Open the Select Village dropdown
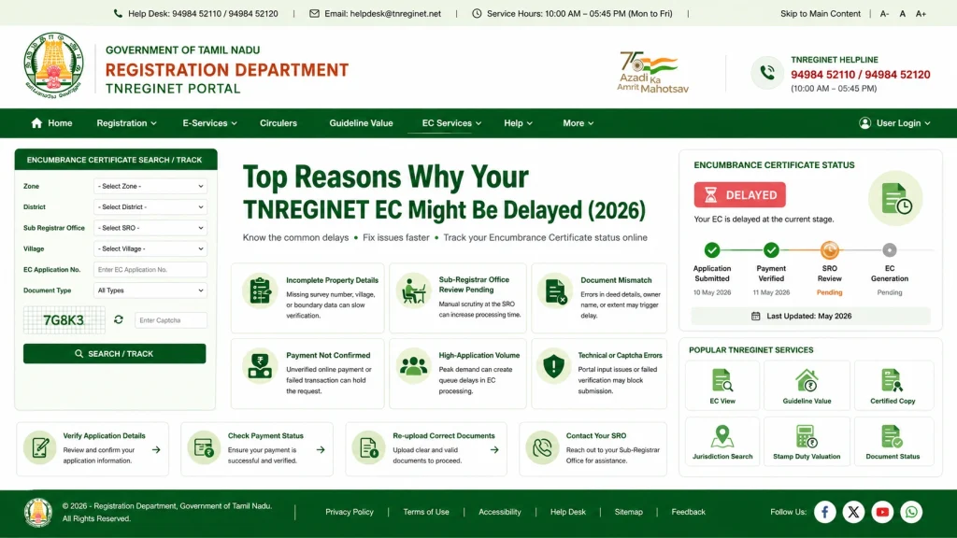957x538 pixels. (150, 248)
